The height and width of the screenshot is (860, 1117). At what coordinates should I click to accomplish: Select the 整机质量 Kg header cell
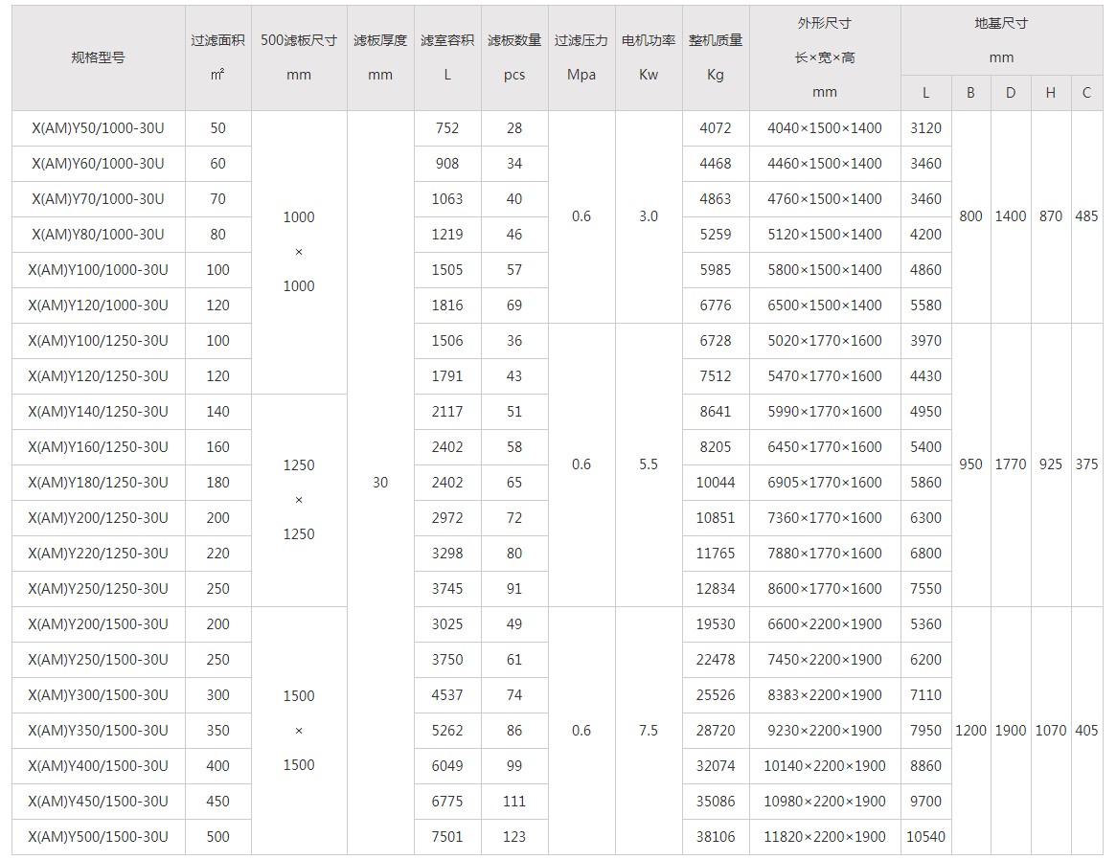tap(716, 57)
